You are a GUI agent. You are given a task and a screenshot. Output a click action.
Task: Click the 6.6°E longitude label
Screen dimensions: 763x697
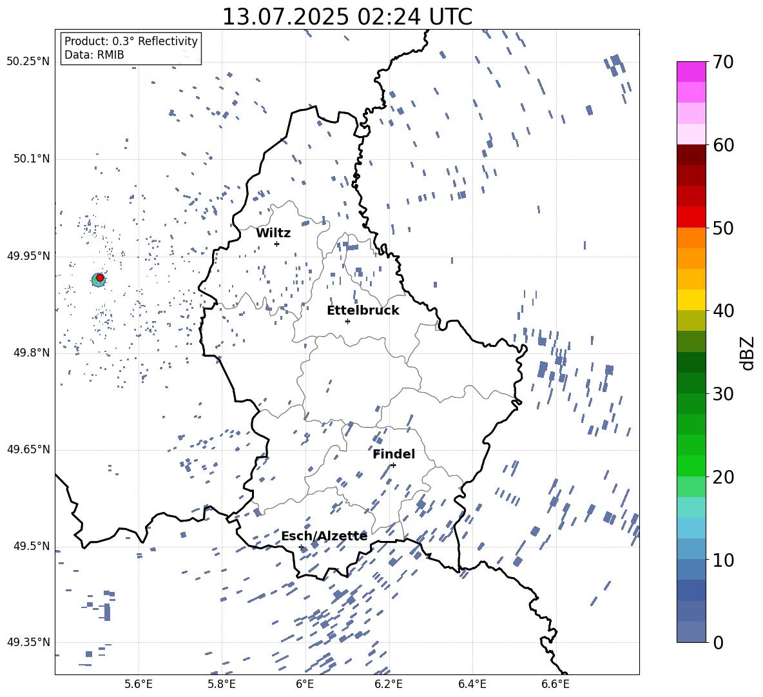click(555, 684)
